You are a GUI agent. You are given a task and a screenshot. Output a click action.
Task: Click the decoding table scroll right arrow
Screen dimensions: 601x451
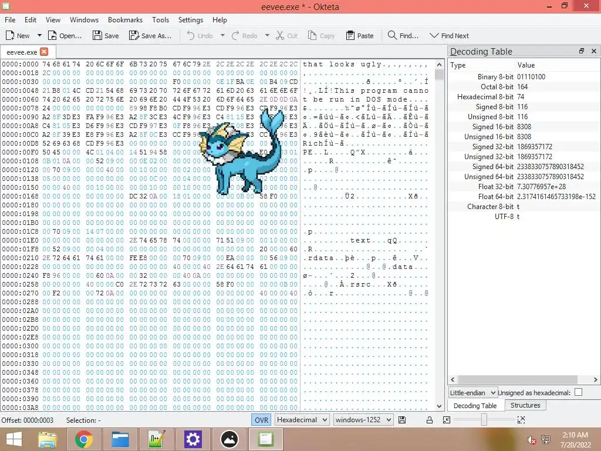595,379
